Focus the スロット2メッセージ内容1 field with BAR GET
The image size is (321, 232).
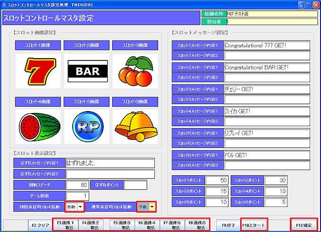(x=267, y=68)
